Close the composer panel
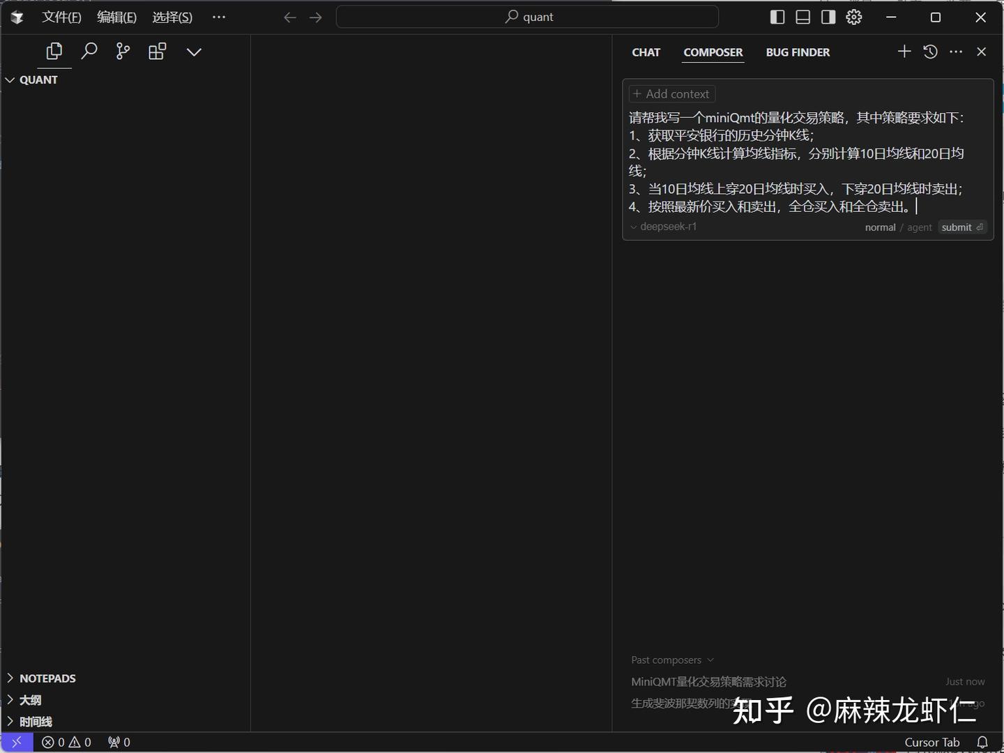 (x=982, y=52)
